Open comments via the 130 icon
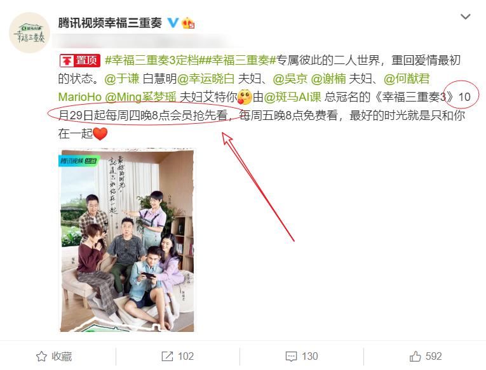 click(291, 357)
